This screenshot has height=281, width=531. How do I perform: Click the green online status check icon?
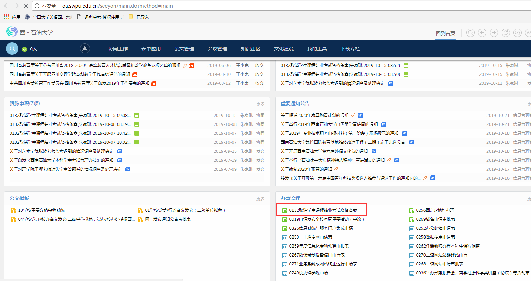(x=25, y=49)
